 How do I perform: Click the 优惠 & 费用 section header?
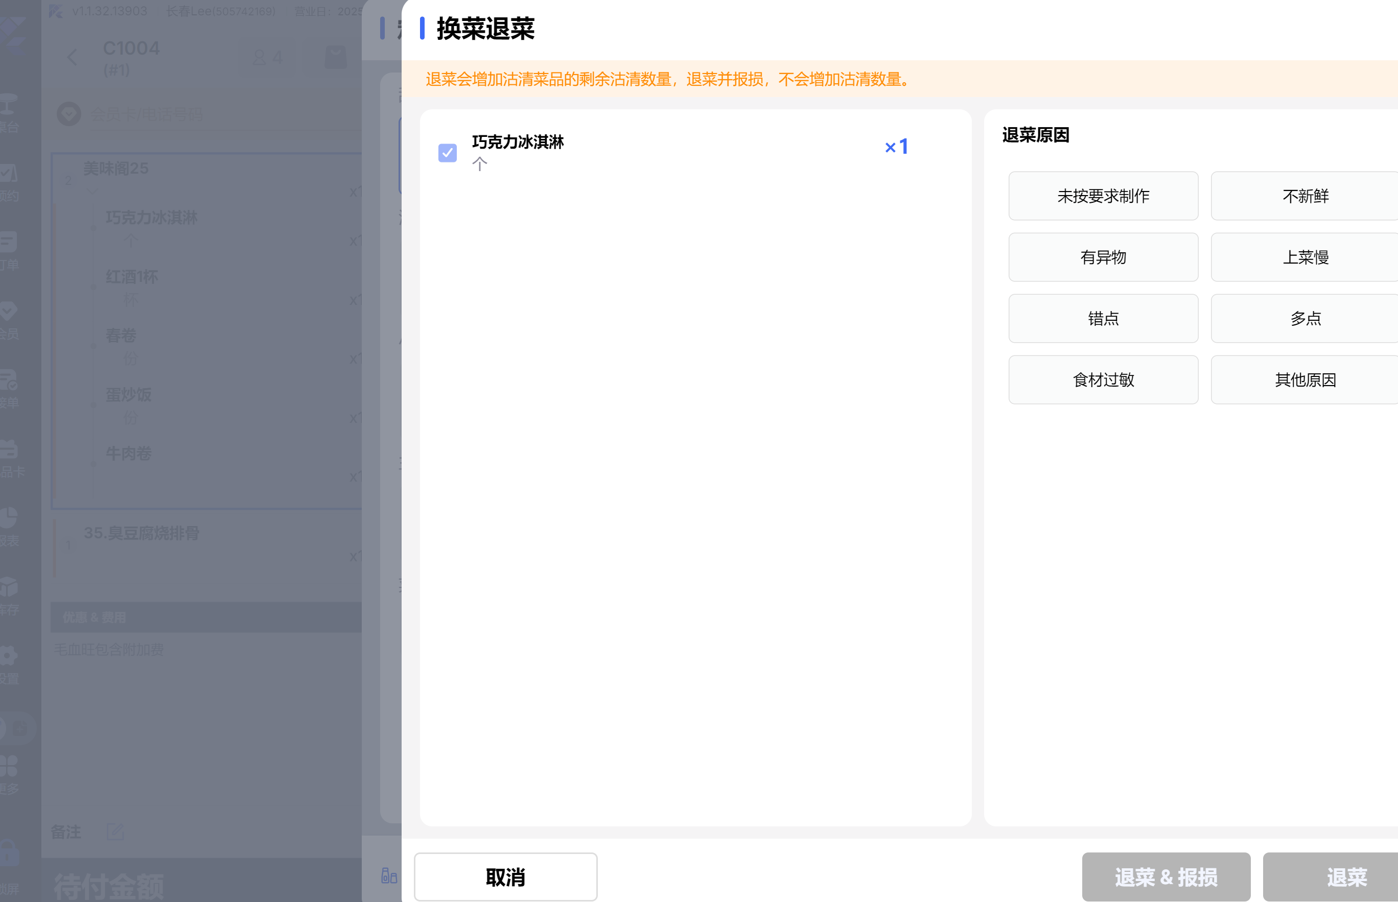pos(206,617)
